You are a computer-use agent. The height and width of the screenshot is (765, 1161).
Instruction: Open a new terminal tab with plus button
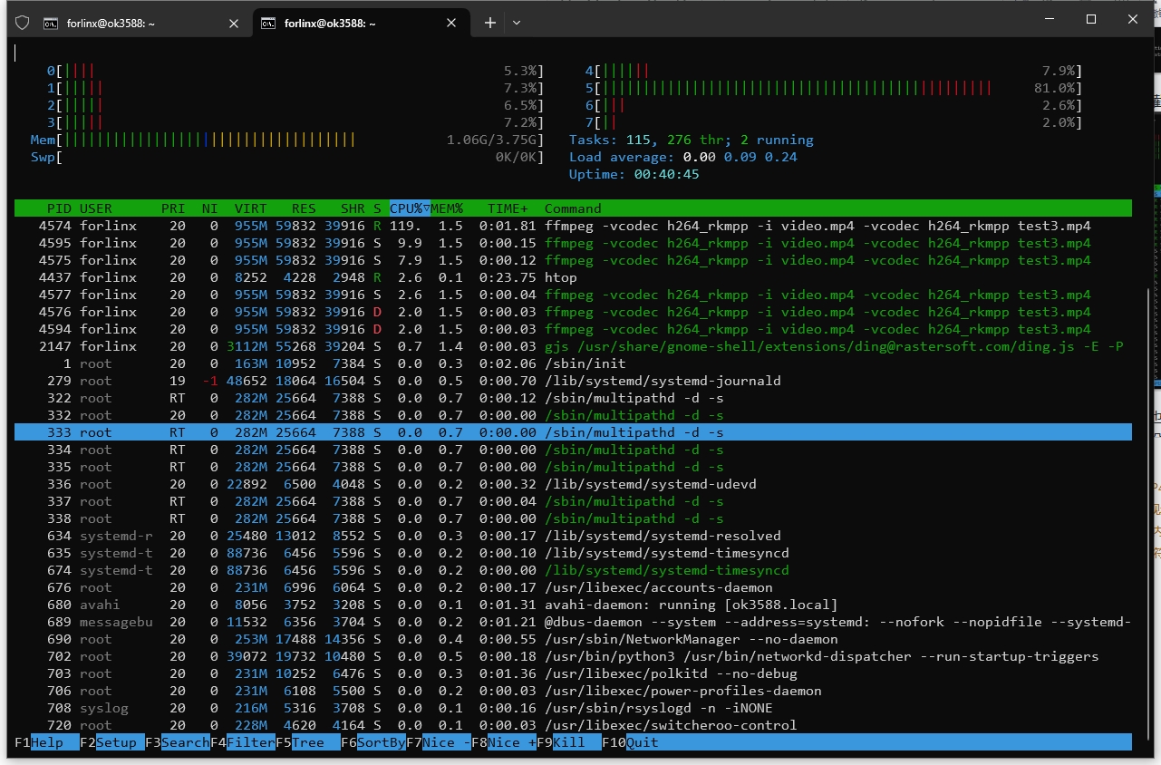coord(490,23)
